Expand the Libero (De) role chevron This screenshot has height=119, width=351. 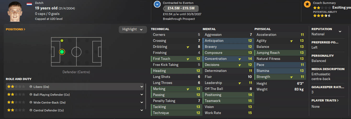[x=141, y=87]
